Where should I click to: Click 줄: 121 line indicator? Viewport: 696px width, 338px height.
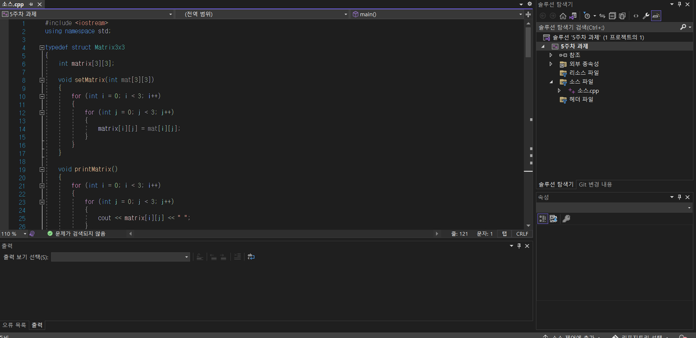point(459,234)
